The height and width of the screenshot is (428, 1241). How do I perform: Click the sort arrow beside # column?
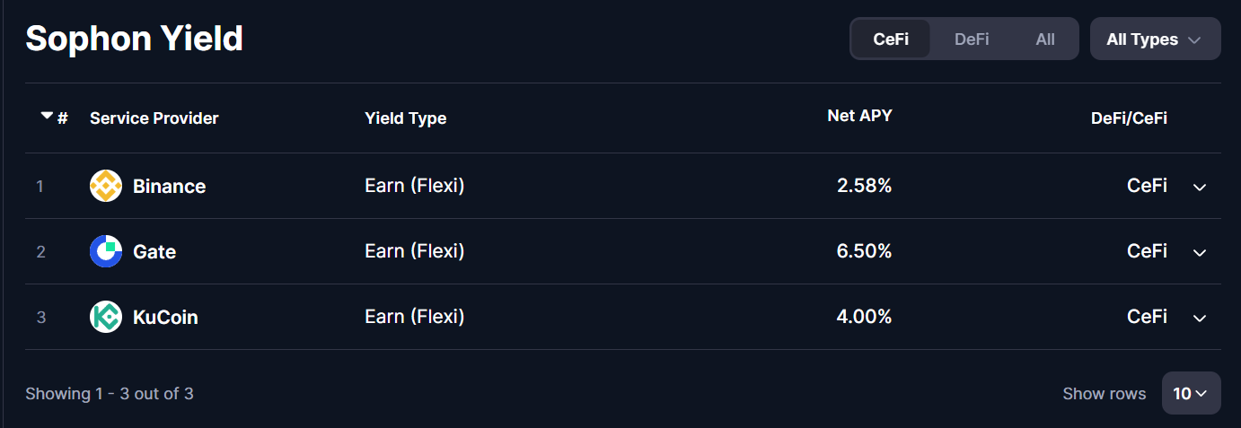(47, 116)
